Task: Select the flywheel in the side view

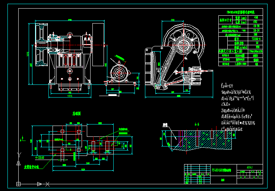Action: click(x=183, y=45)
